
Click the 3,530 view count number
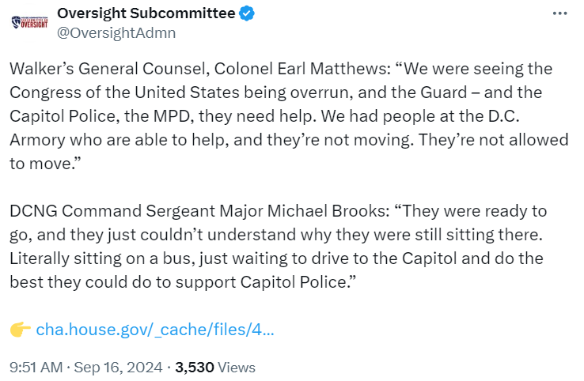194,368
